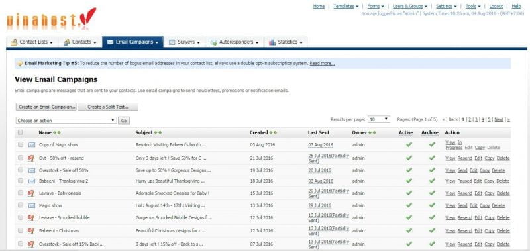Check the box for Overstovk - Sale off 50%

21,170
